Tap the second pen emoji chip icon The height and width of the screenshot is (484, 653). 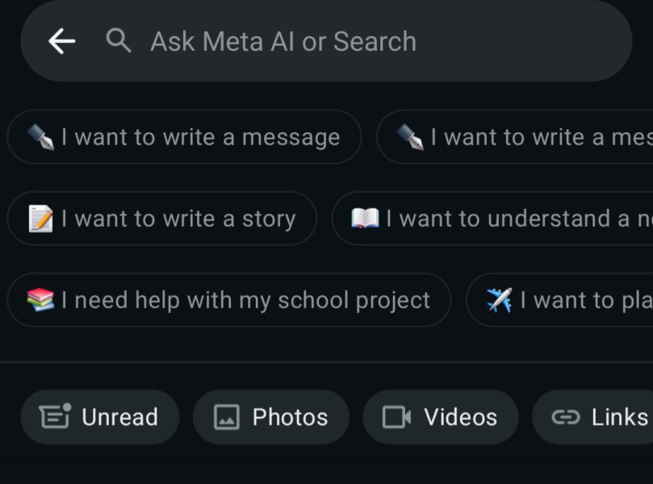click(410, 137)
